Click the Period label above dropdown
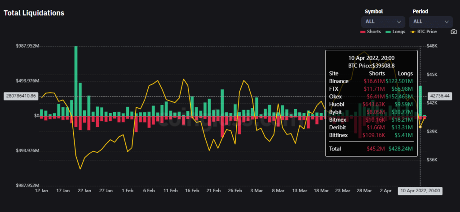 click(420, 11)
